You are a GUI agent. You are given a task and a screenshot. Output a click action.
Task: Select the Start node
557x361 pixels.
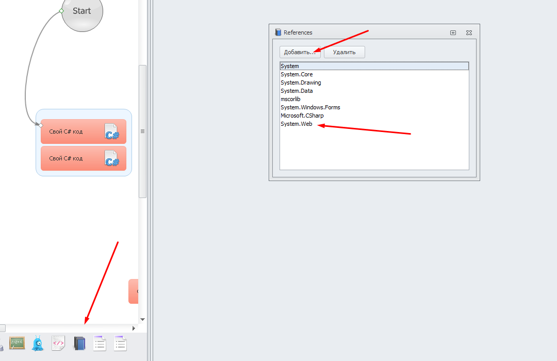coord(82,11)
